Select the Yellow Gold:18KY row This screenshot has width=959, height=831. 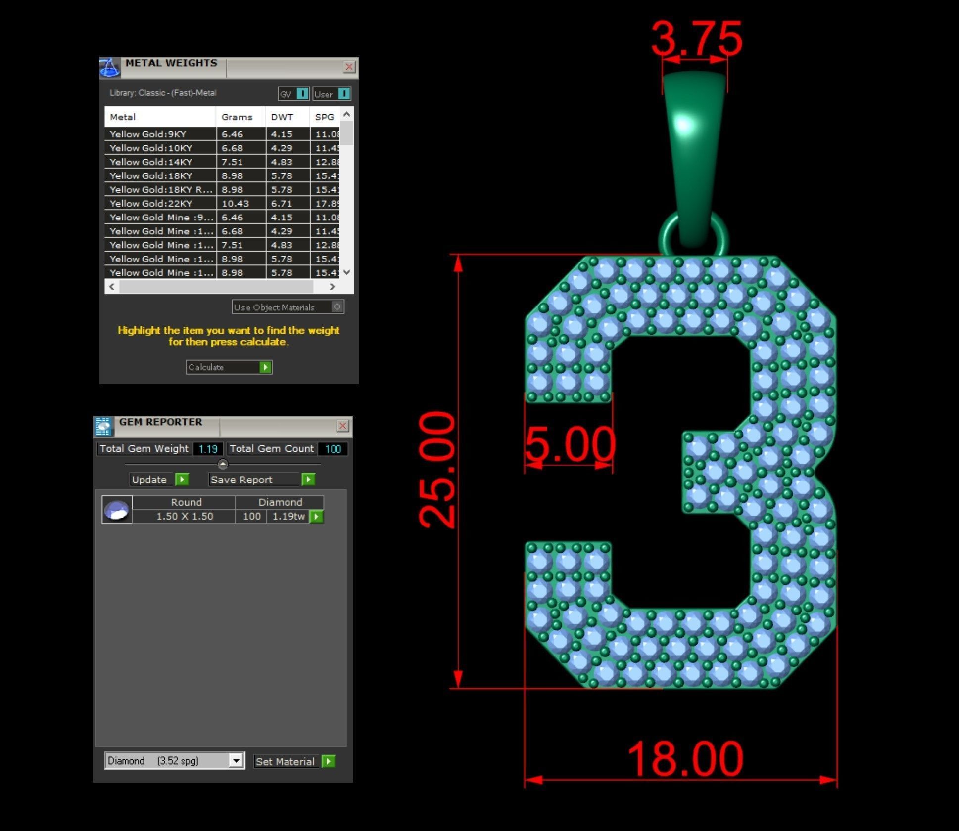[222, 175]
